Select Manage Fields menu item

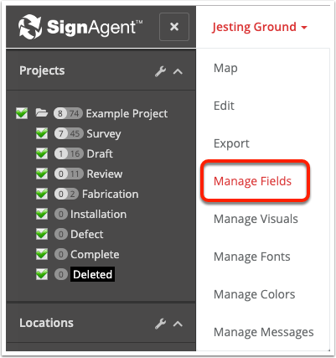click(252, 181)
